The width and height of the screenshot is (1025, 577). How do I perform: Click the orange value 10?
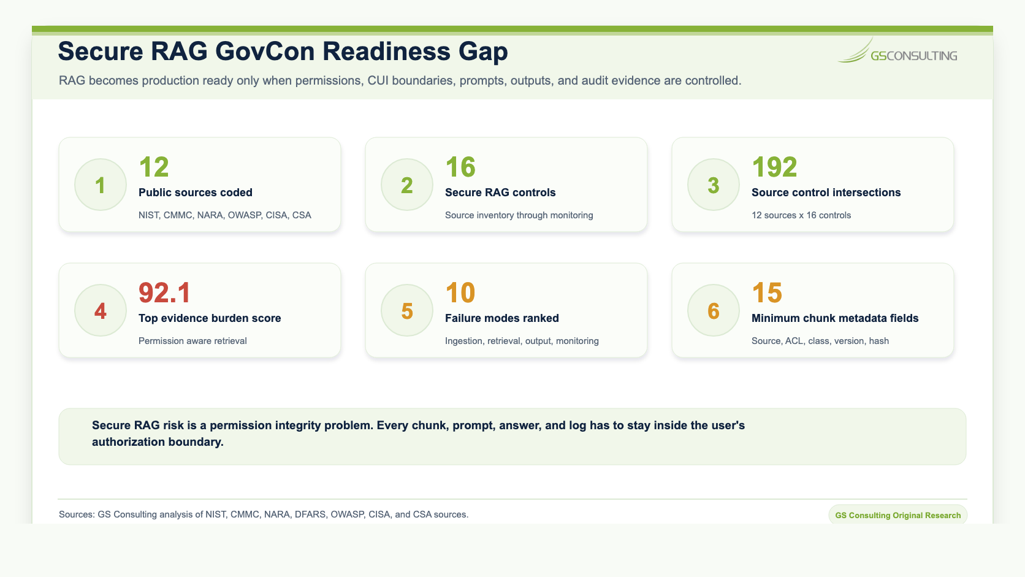tap(460, 292)
